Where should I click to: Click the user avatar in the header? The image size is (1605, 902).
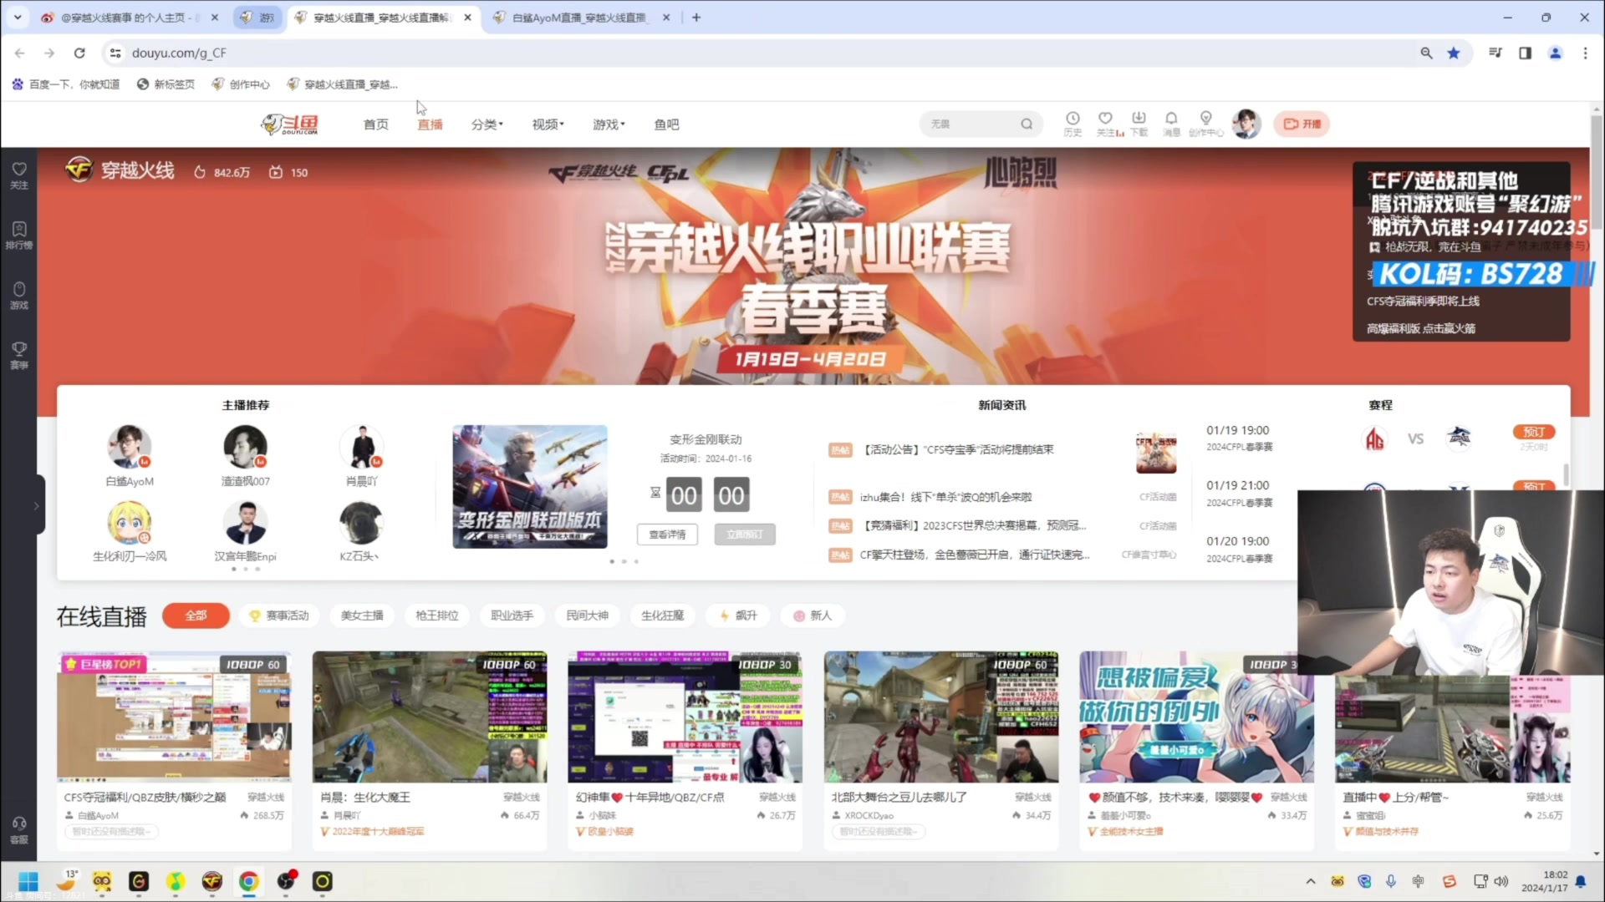click(1246, 124)
